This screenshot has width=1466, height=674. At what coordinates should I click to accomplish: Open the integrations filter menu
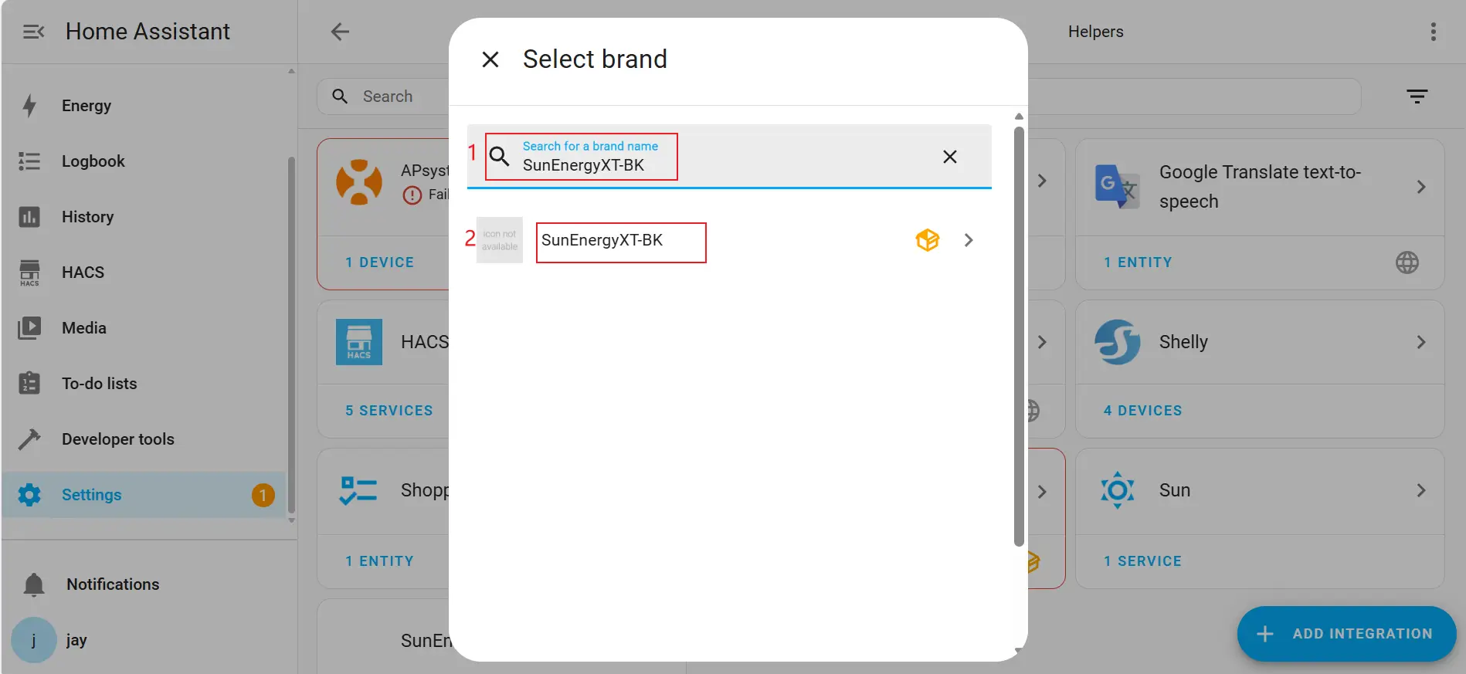1417,97
